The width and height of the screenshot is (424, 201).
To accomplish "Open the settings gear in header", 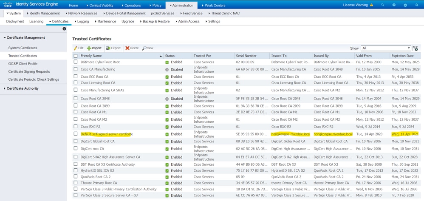I will (416, 5).
